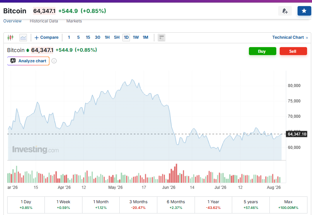Click the green Buy button
312x215 pixels.
[263, 51]
